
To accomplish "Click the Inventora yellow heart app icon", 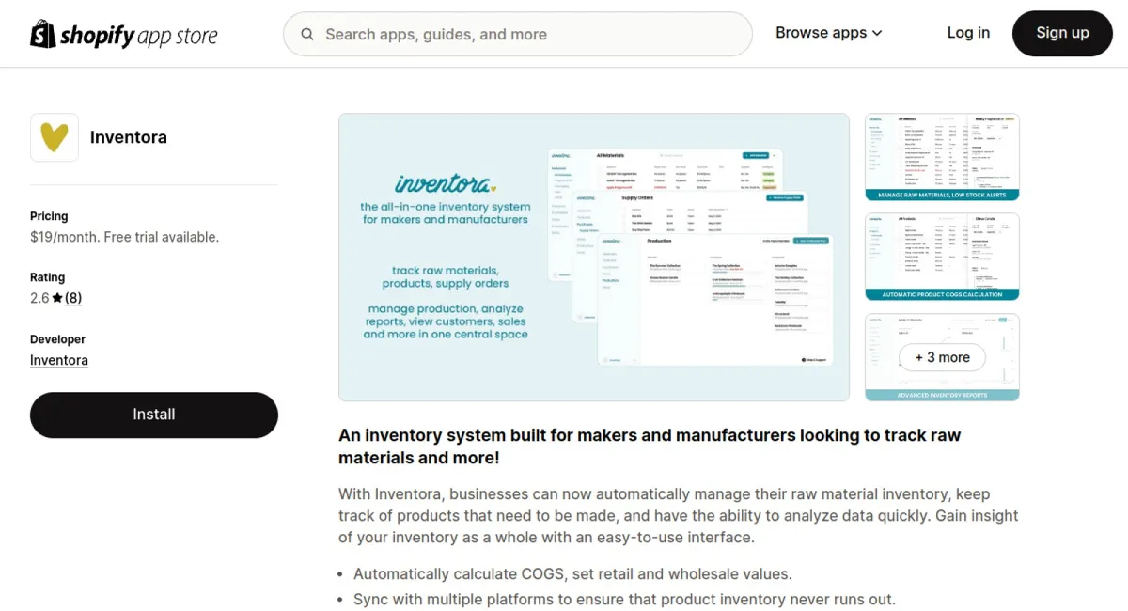I will (55, 137).
